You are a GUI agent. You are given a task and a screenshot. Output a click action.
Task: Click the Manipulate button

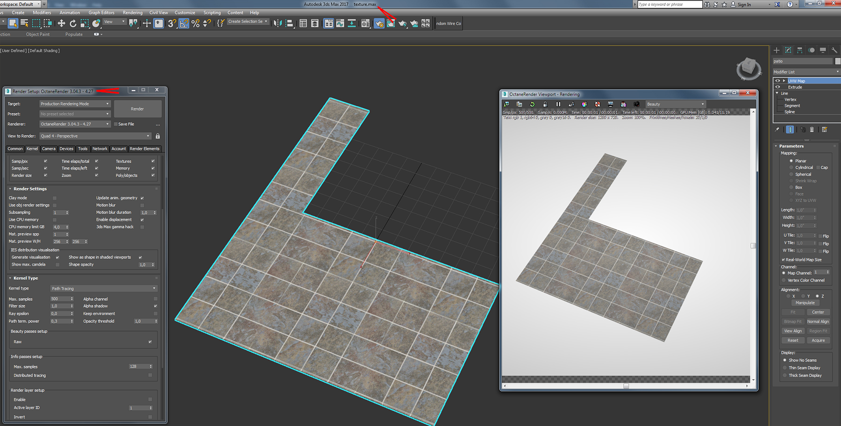click(x=805, y=303)
